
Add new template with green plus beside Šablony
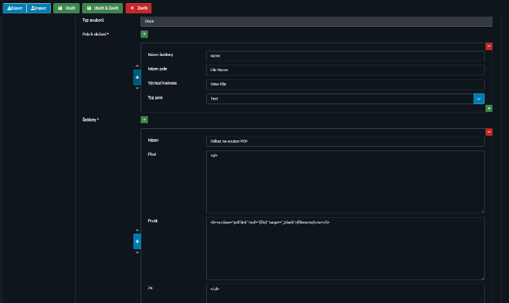coord(144,119)
